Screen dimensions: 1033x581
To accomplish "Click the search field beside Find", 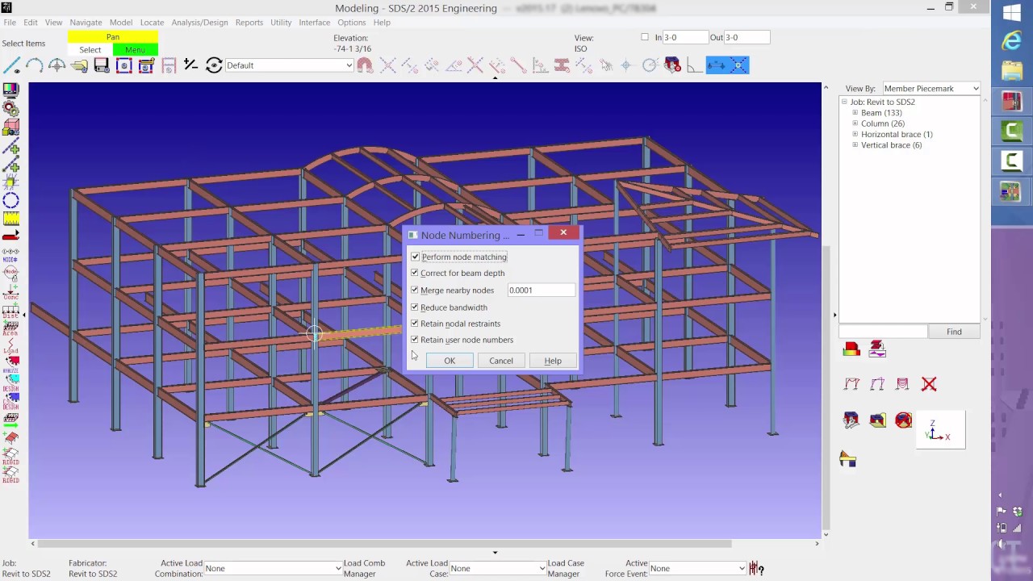I will (x=883, y=332).
